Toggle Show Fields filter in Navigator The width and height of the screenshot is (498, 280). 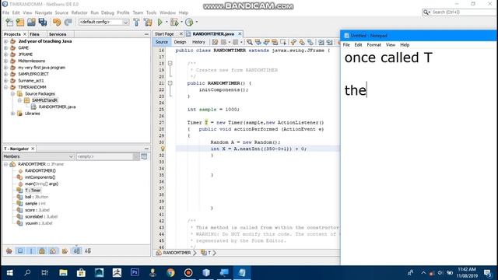[20, 250]
